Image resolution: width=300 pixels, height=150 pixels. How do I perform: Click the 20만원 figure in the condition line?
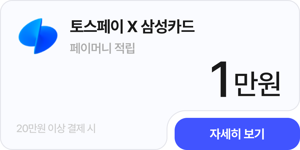[31, 129]
